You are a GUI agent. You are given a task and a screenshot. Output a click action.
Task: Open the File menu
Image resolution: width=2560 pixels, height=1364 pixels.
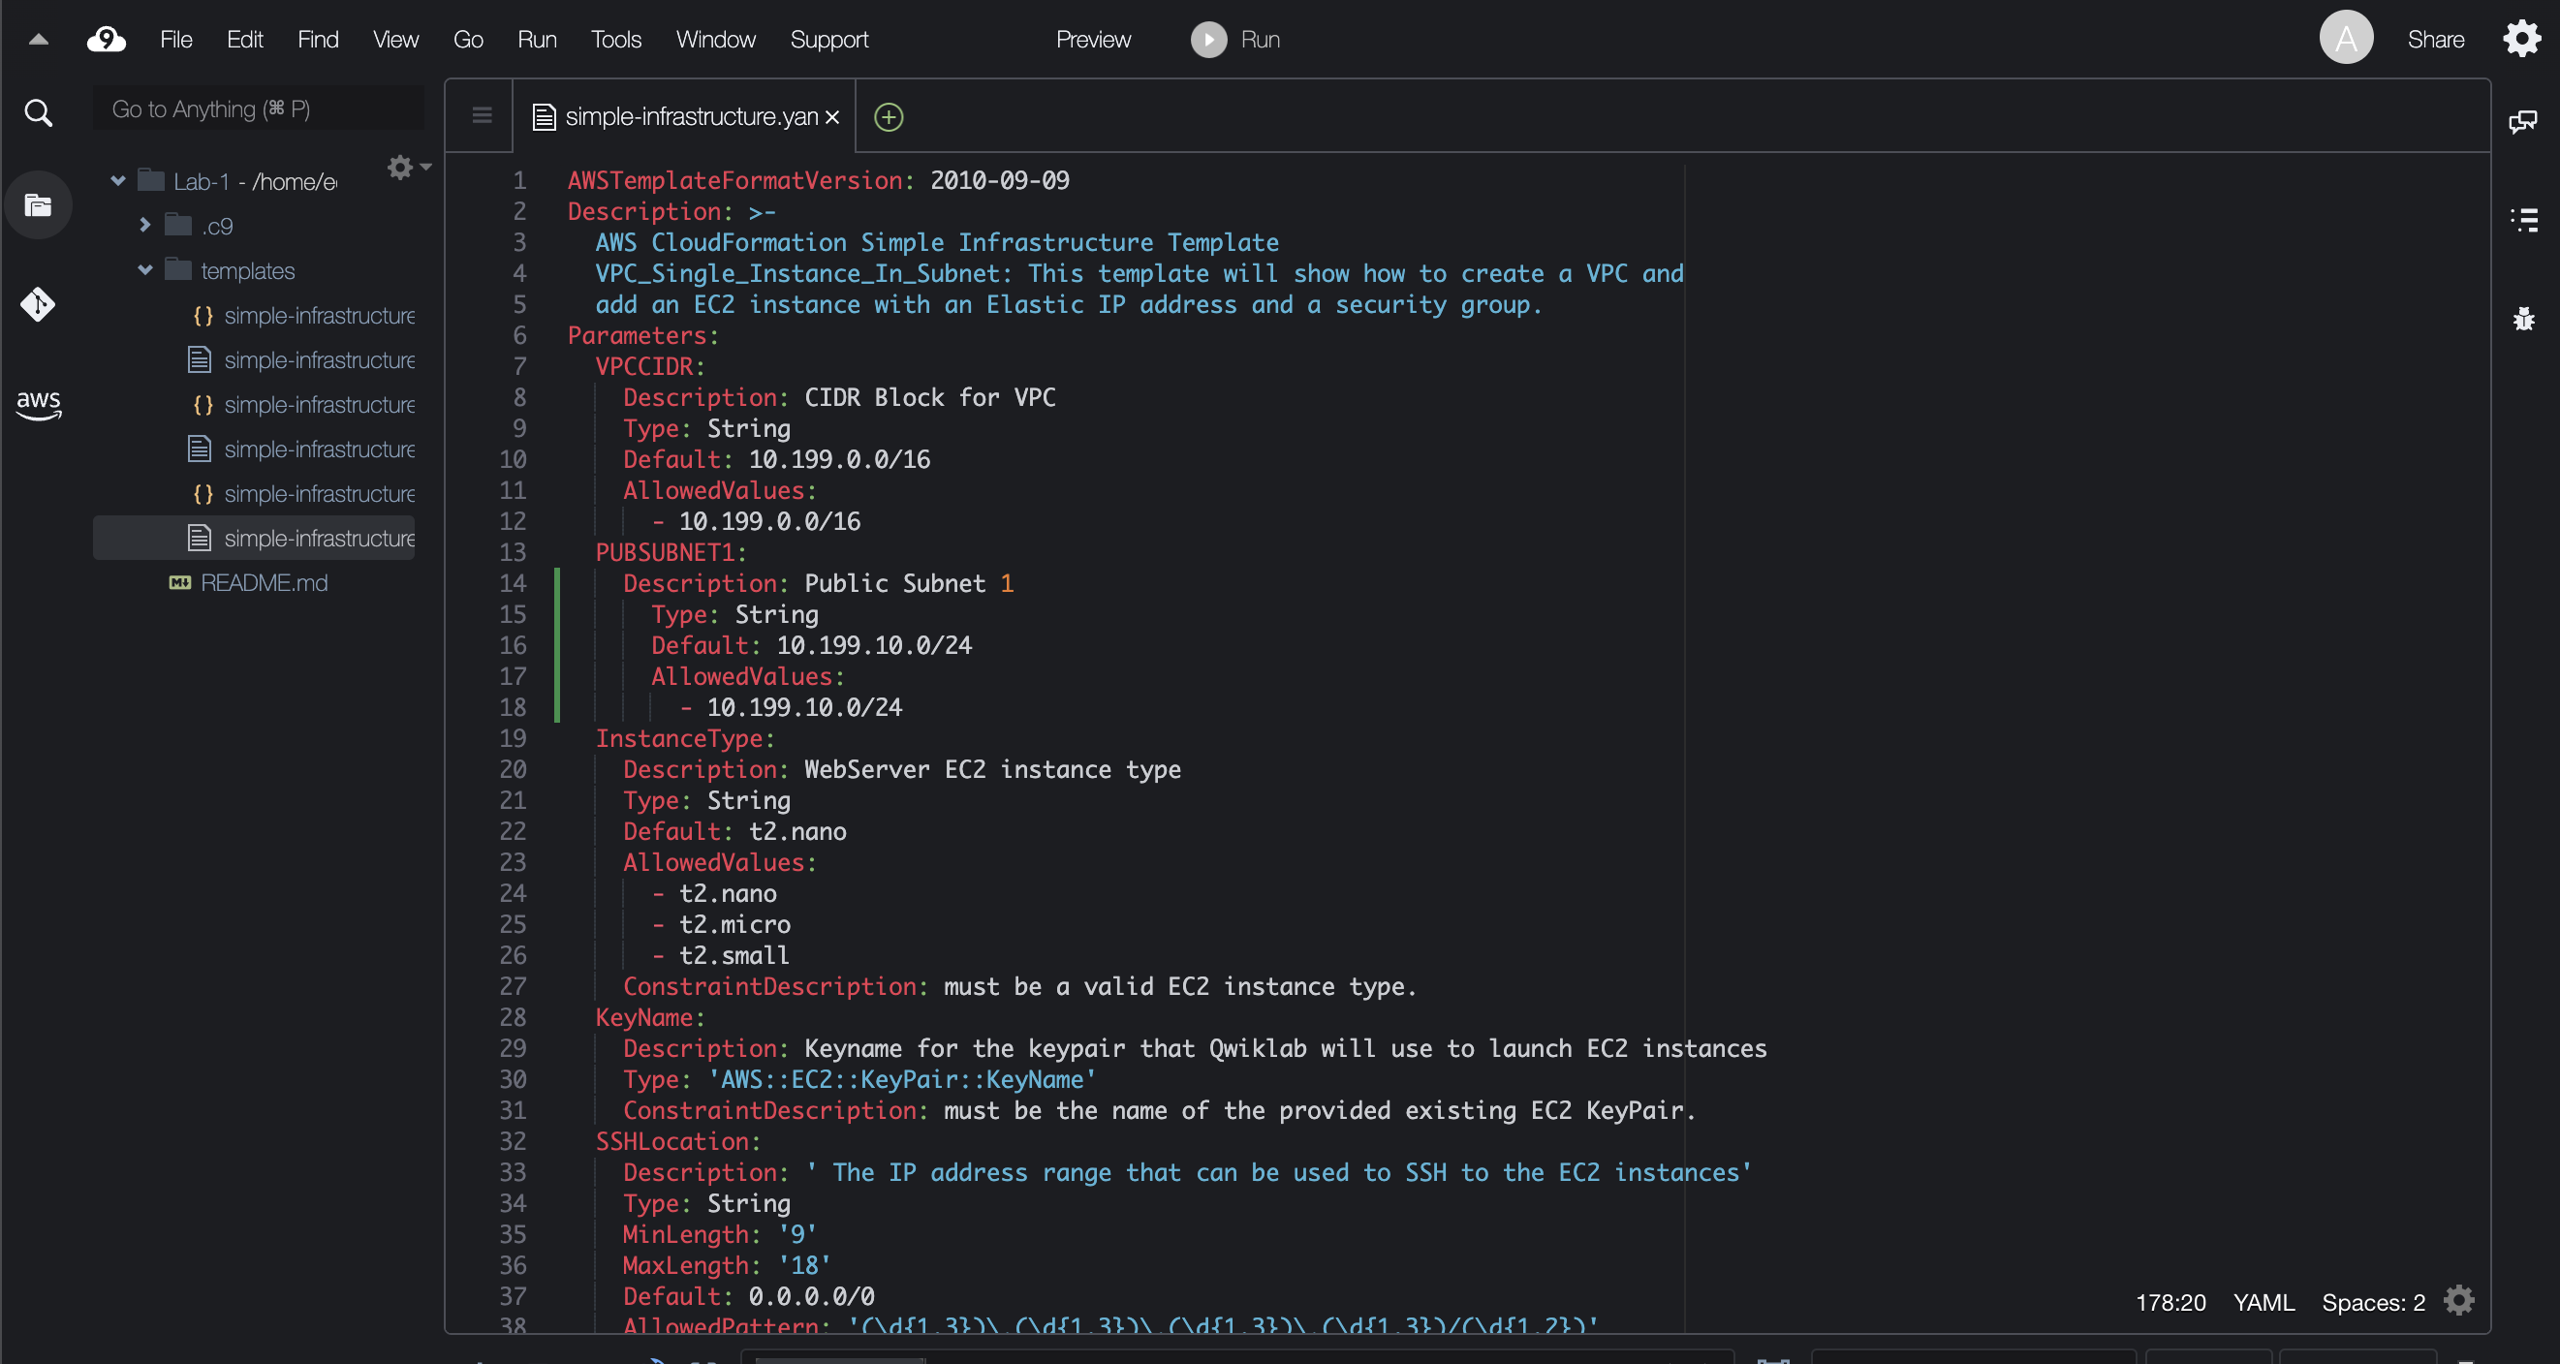click(176, 40)
